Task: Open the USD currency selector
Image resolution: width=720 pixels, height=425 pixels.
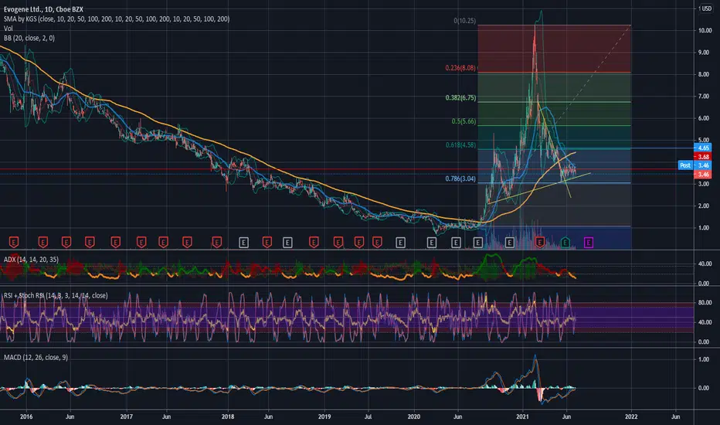Action: [x=706, y=8]
